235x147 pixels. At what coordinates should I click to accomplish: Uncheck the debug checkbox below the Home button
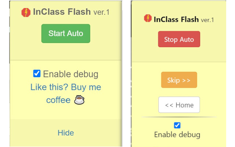[177, 125]
